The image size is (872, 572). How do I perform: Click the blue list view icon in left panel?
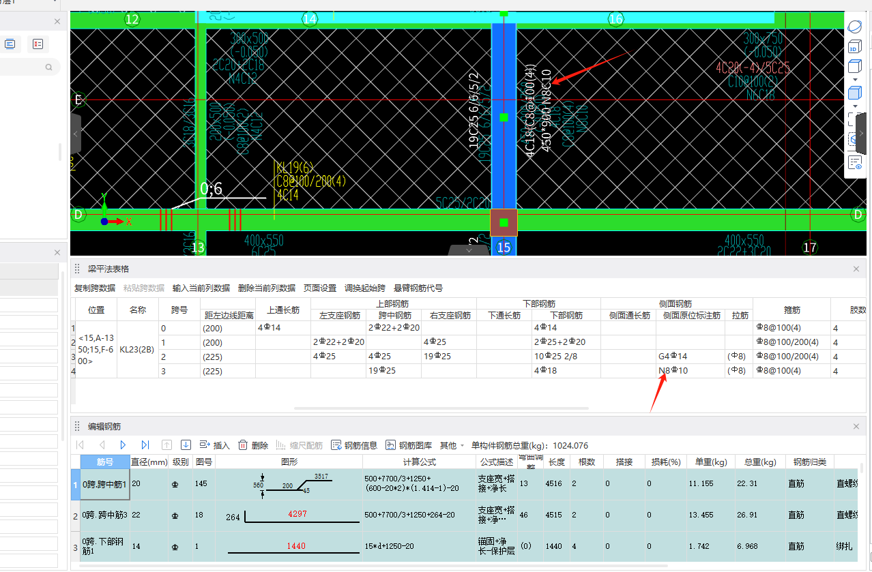10,44
